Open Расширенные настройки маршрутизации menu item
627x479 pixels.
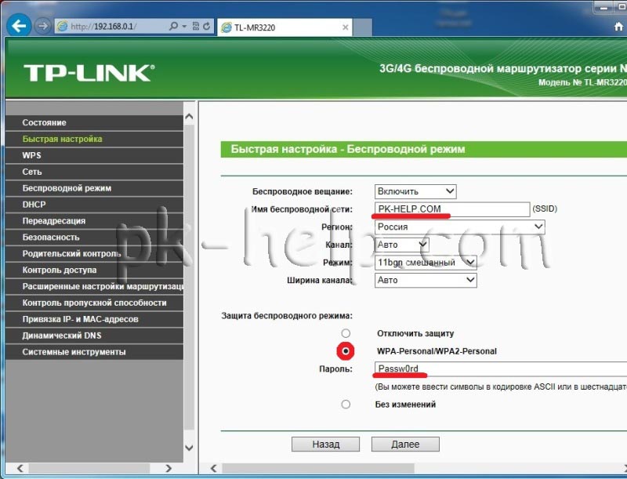94,287
